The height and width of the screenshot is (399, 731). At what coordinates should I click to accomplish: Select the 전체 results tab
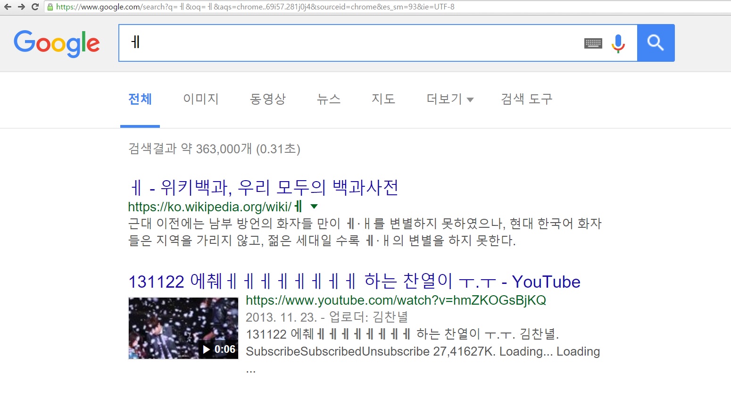tap(140, 99)
